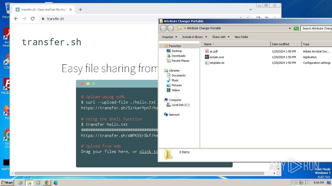Image resolution: width=332 pixels, height=186 pixels.
Task: Click the Explorer refresh address button
Action: point(296,28)
